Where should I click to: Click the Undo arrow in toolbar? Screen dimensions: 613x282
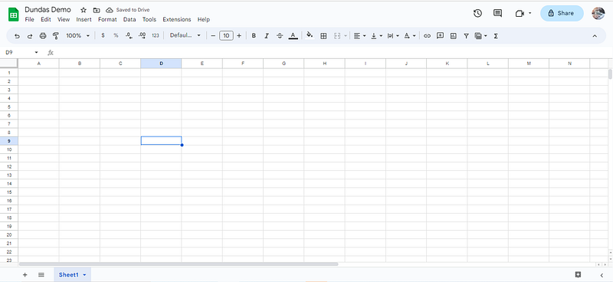(17, 36)
